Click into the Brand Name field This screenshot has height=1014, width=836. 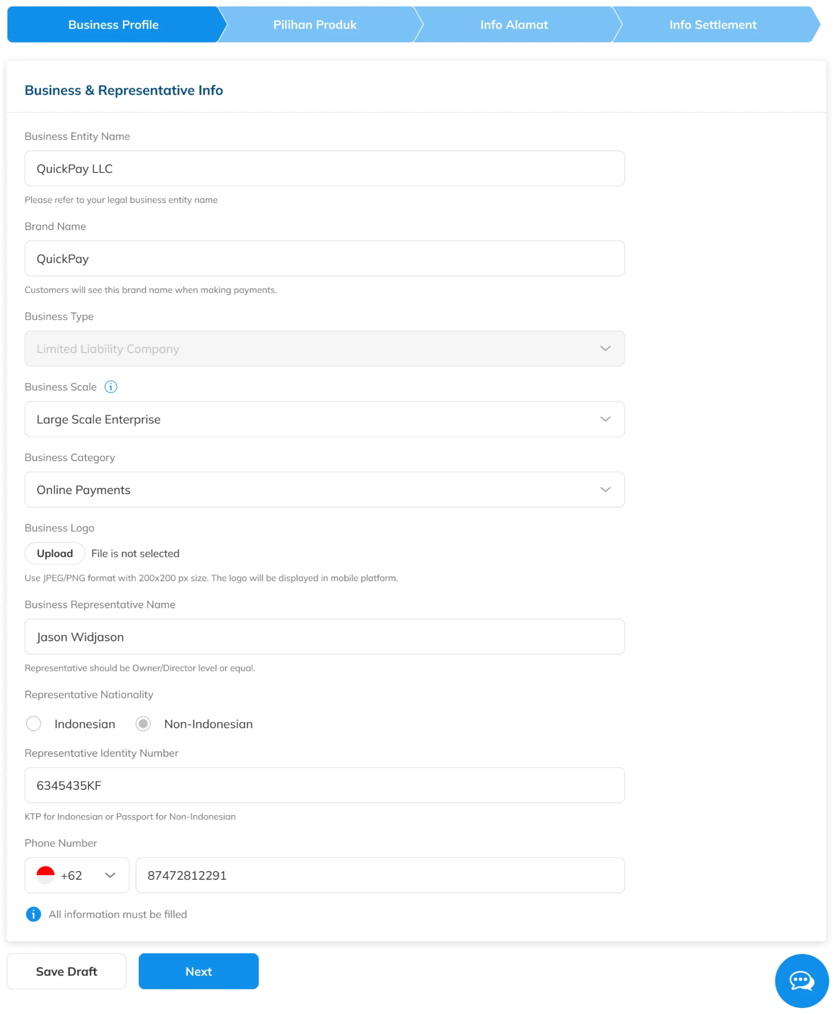coord(324,259)
